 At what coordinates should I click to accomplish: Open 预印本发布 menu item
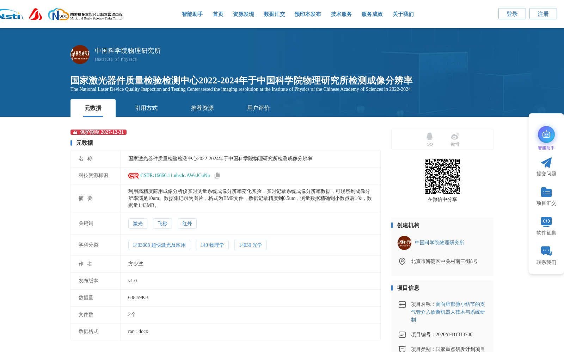pyautogui.click(x=308, y=14)
